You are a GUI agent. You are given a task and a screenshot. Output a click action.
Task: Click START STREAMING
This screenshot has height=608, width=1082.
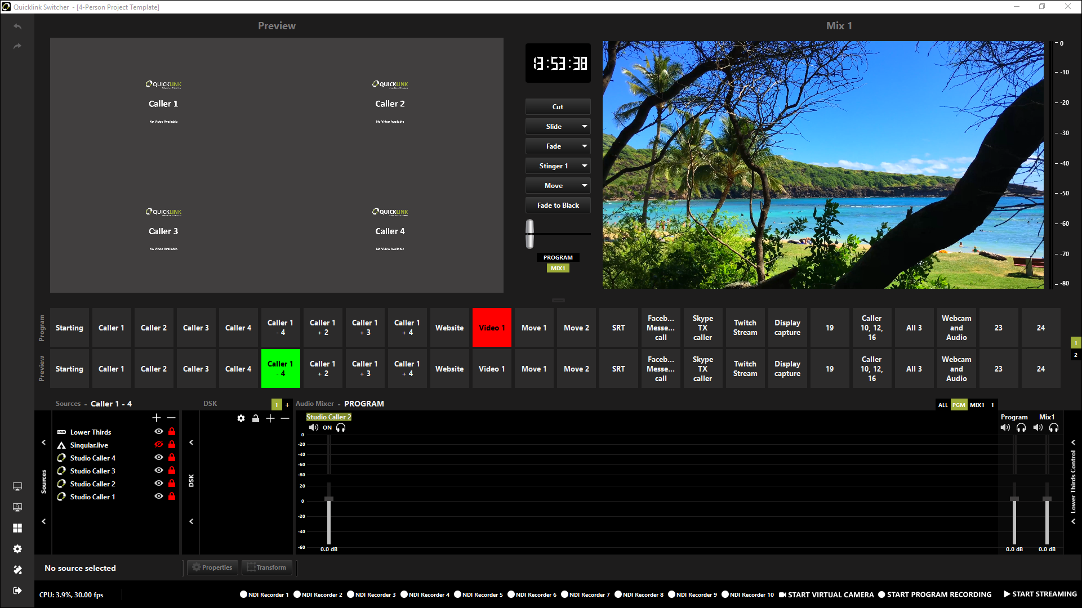click(1040, 594)
